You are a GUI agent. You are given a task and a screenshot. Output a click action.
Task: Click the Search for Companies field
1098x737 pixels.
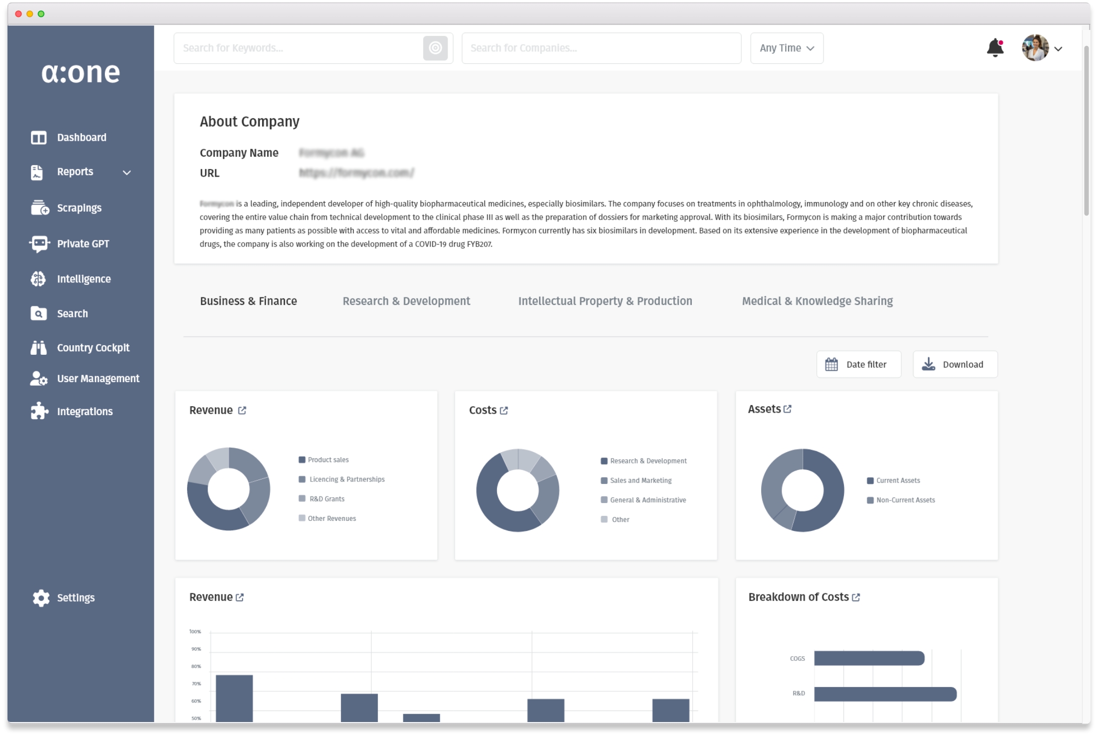pyautogui.click(x=601, y=48)
